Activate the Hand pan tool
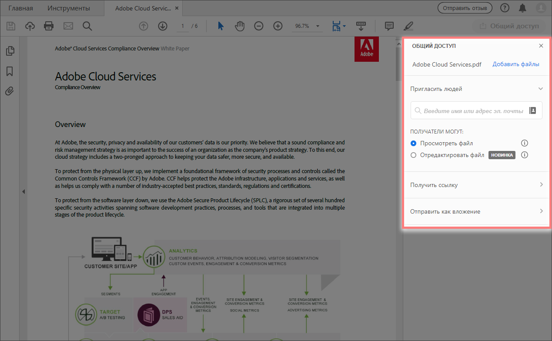 pyautogui.click(x=240, y=26)
